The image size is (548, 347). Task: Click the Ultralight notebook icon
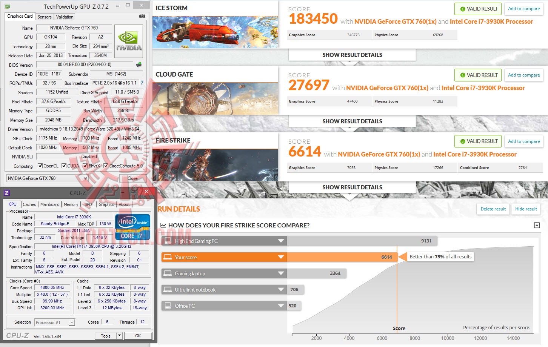[168, 290]
